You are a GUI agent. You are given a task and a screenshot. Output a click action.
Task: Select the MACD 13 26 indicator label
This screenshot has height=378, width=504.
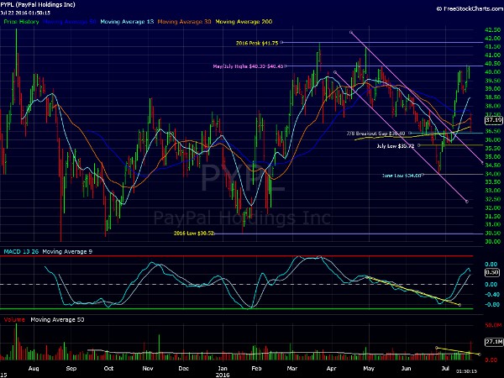(x=21, y=251)
